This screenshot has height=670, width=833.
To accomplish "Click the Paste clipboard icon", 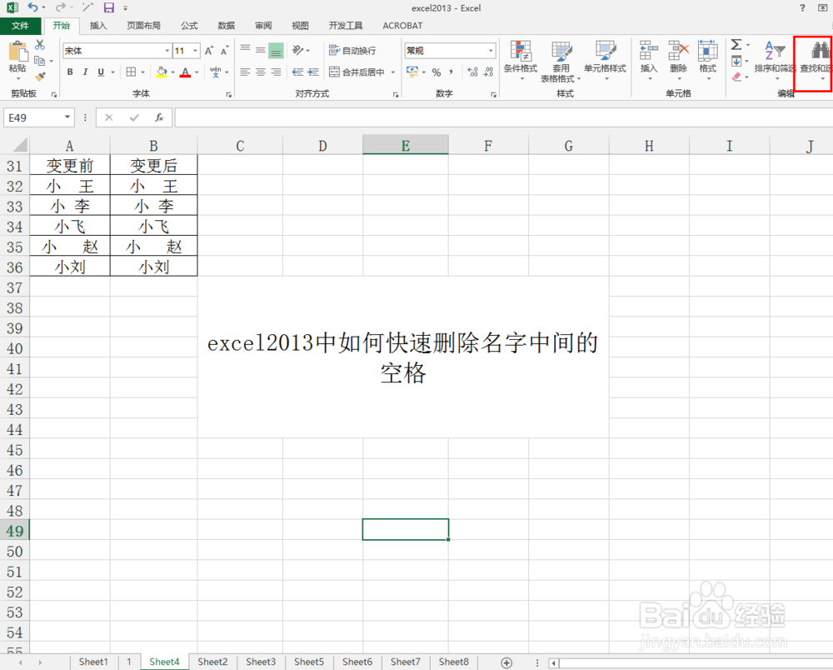I will click(17, 52).
